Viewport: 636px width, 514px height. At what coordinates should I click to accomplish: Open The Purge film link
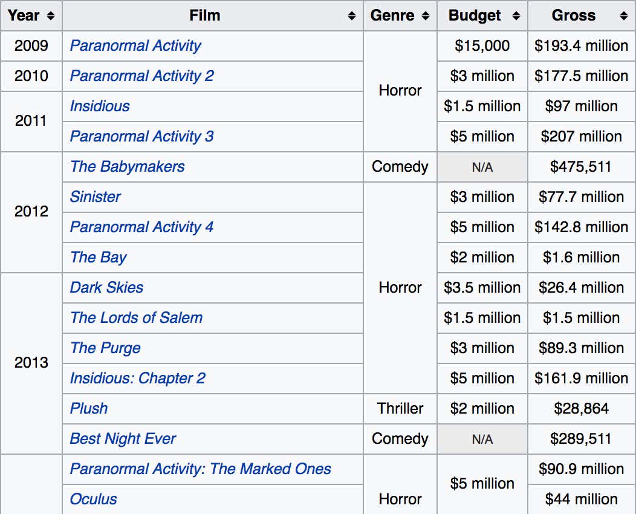point(105,348)
